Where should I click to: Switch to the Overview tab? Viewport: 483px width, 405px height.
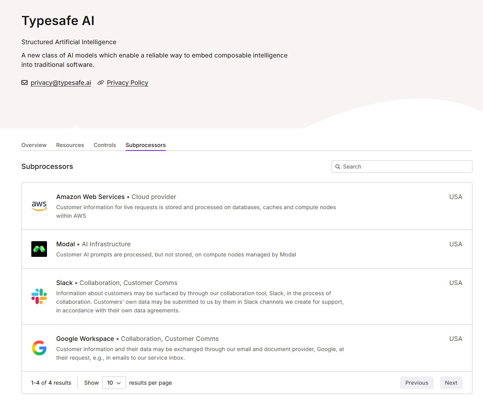pos(34,145)
